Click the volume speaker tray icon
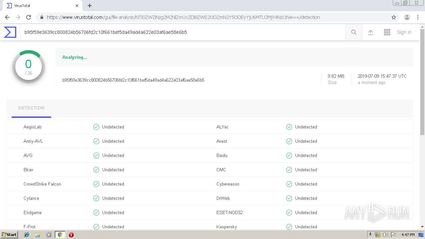The width and height of the screenshot is (425, 239). [385, 235]
